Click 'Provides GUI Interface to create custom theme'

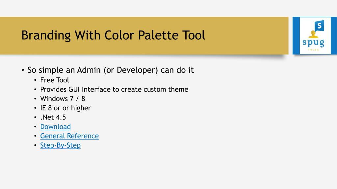[x=114, y=89]
